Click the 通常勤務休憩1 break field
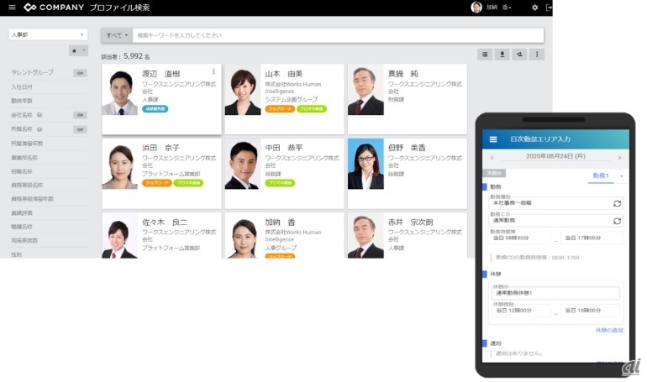This screenshot has width=647, height=382. 555,292
